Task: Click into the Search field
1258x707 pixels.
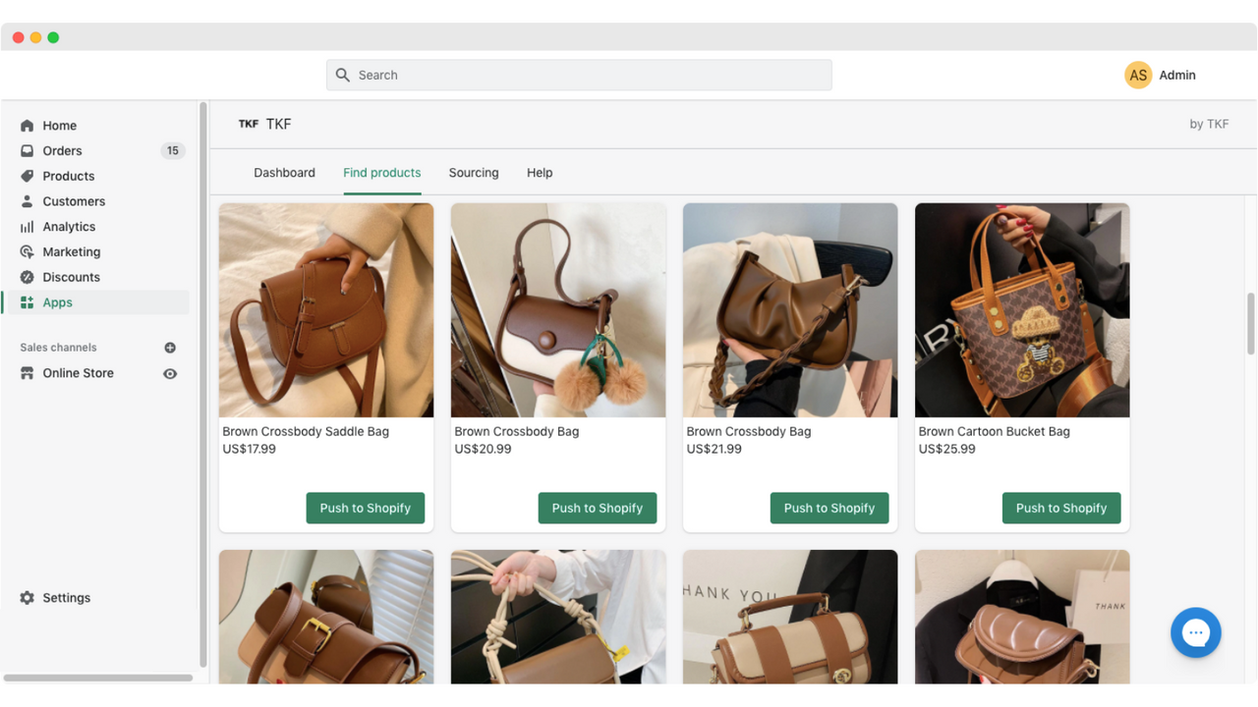Action: click(x=579, y=75)
